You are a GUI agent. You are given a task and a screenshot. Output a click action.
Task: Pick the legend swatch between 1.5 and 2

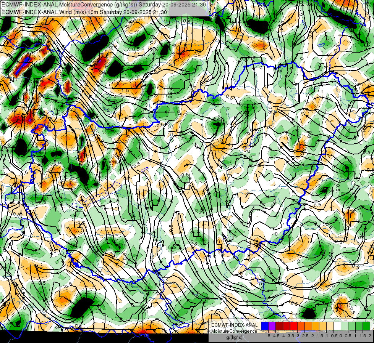click(366, 326)
